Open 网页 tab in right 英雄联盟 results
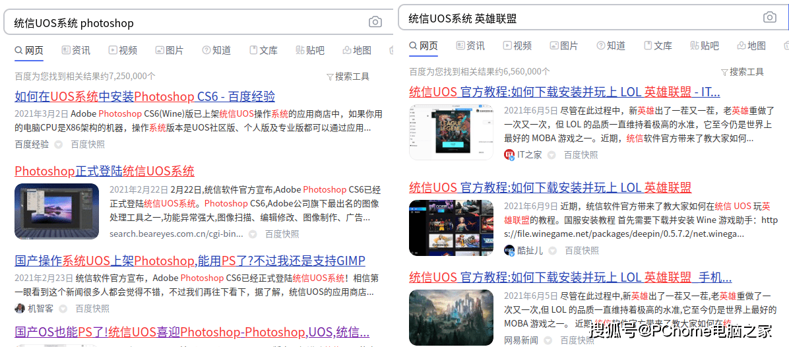The height and width of the screenshot is (347, 789). tap(424, 46)
